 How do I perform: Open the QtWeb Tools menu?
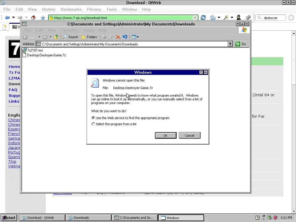click(x=111, y=9)
